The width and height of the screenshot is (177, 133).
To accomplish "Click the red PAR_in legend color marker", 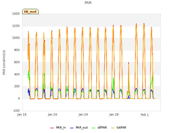I will click(52, 128).
